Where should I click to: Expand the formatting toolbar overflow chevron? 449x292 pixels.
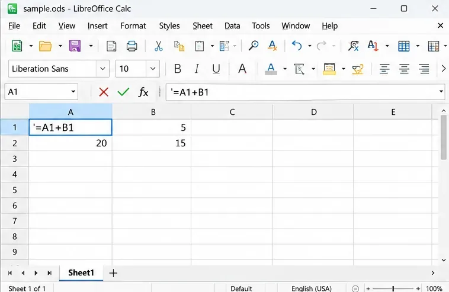tap(444, 69)
